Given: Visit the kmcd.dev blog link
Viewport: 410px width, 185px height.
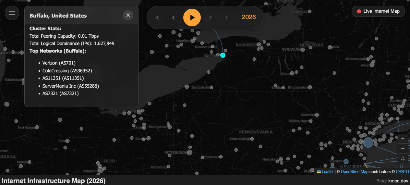Looking at the screenshot, I should [398, 181].
